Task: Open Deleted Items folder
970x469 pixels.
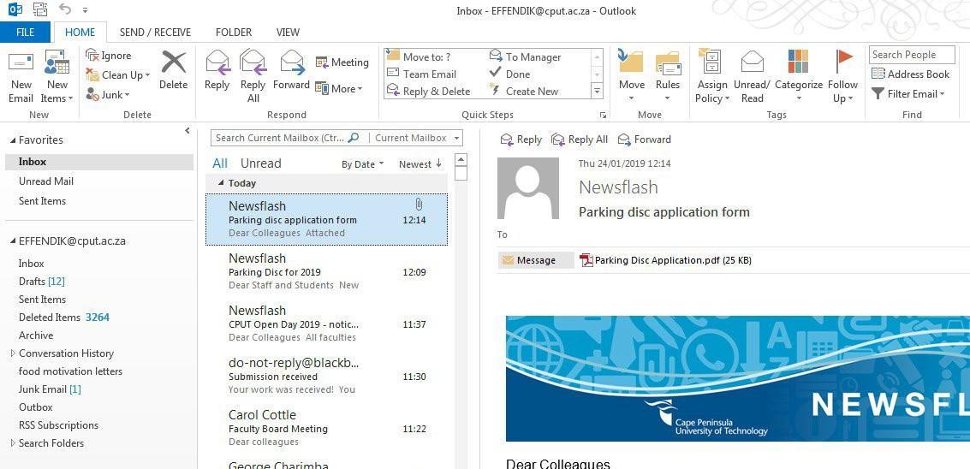Action: (x=63, y=318)
